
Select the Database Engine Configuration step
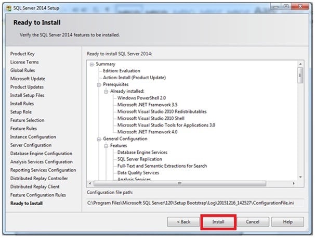(41, 154)
